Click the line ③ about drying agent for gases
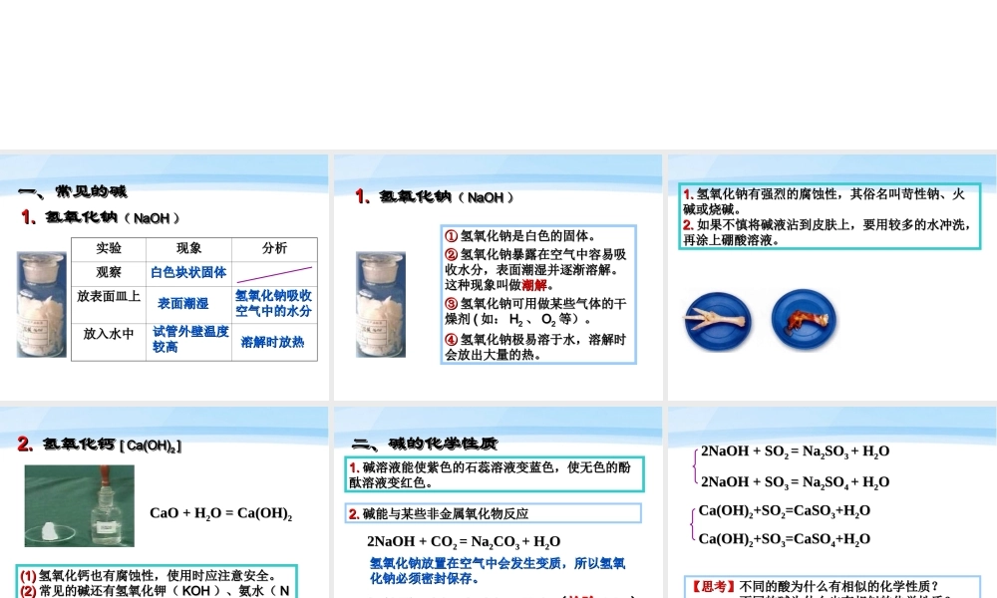The image size is (997, 598). tap(535, 311)
